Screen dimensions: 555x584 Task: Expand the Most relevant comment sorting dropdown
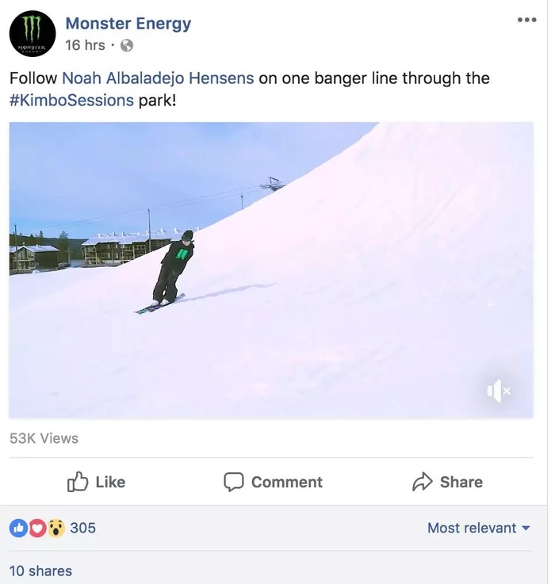(x=479, y=528)
